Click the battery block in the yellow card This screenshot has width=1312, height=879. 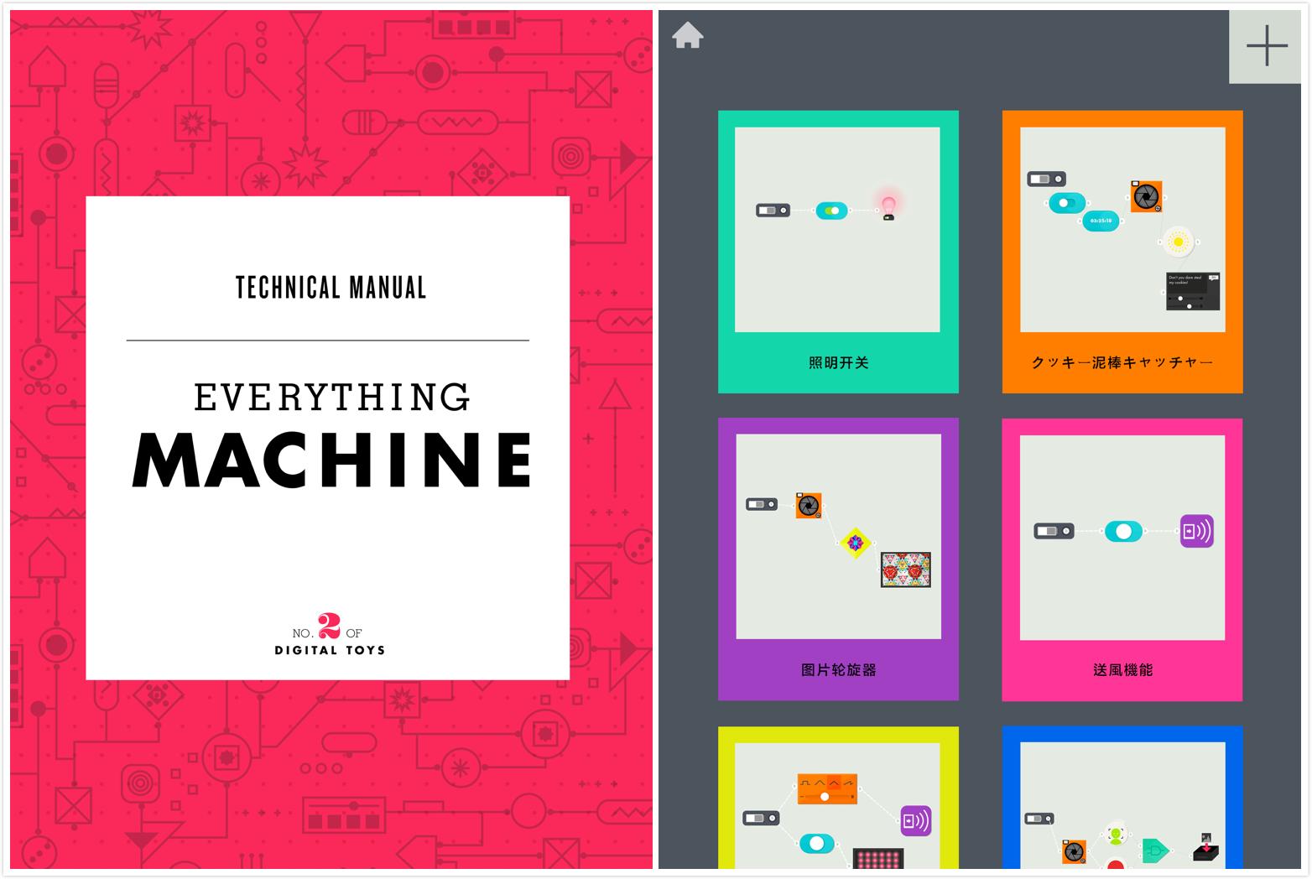tap(760, 818)
